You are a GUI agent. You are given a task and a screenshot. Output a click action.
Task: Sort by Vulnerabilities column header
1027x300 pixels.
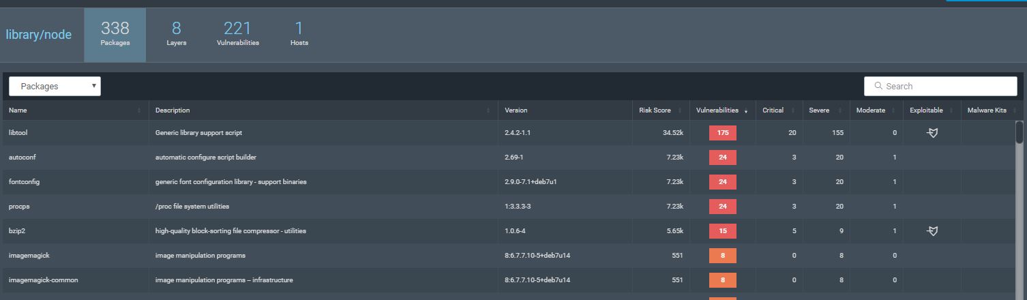722,110
